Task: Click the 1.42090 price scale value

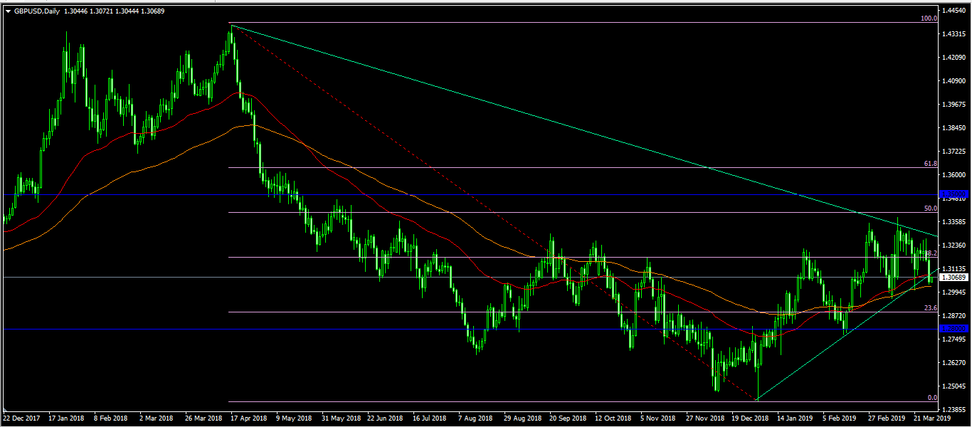Action: pos(955,58)
